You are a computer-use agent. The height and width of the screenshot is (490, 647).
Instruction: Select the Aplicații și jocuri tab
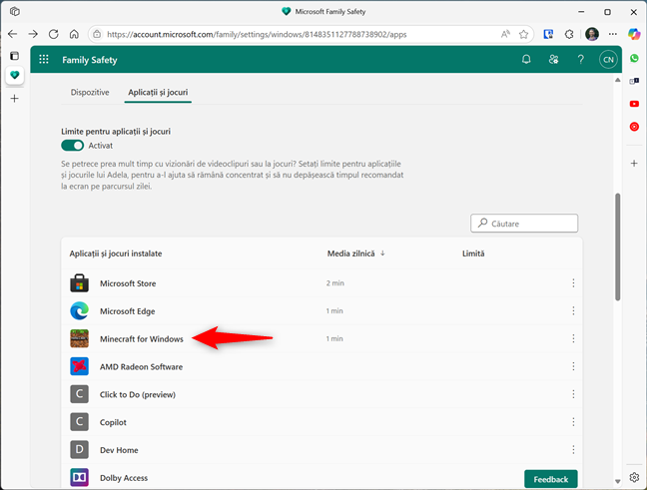(158, 92)
